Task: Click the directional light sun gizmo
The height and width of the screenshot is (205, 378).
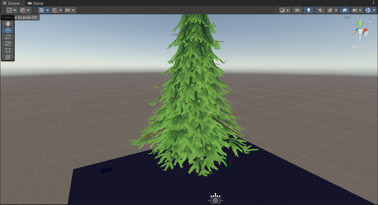Action: (x=215, y=200)
